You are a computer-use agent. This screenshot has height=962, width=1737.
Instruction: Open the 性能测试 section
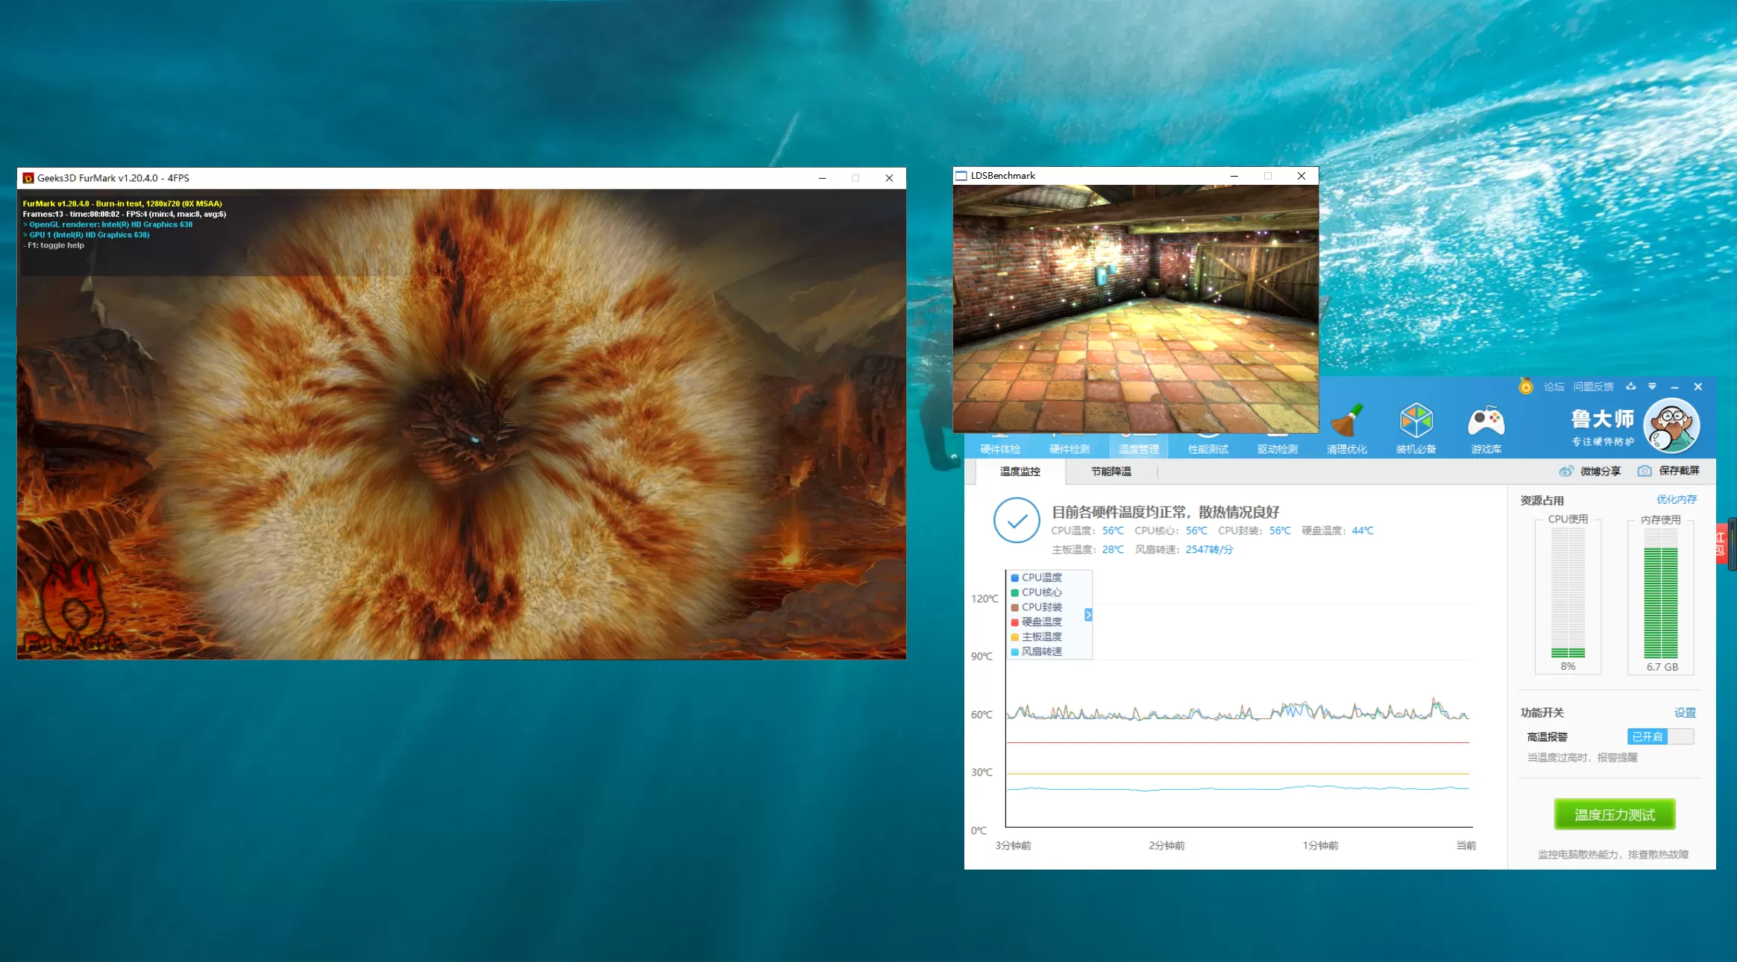(1207, 449)
